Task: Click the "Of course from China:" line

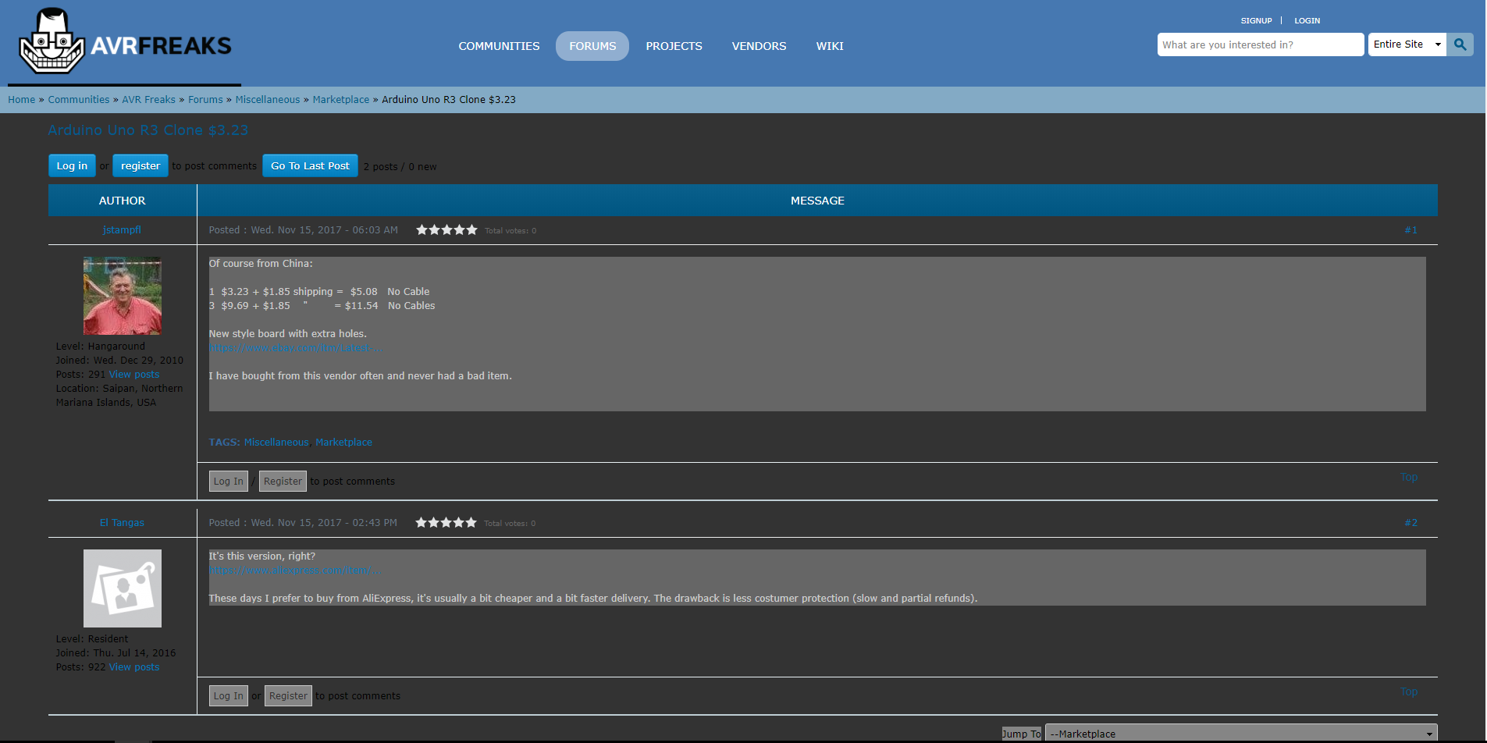Action: [x=261, y=264]
